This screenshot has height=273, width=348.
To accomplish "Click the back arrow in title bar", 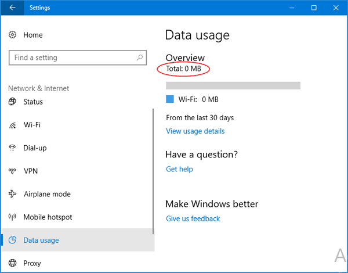I will tap(12, 8).
